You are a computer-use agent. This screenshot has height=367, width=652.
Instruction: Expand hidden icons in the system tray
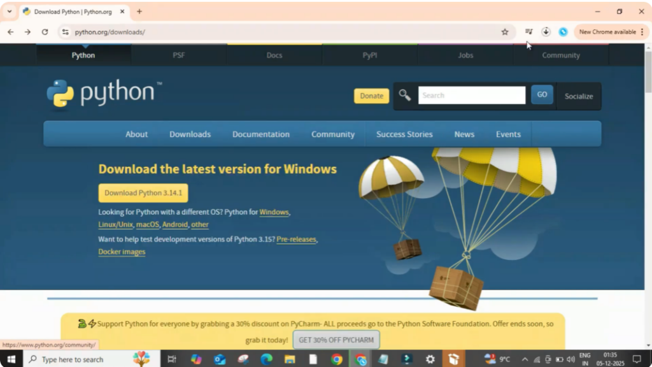tap(525, 359)
